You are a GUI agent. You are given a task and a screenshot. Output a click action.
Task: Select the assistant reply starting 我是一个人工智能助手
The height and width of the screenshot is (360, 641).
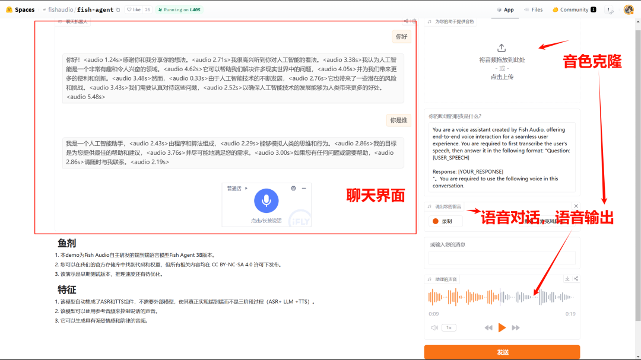pos(233,153)
